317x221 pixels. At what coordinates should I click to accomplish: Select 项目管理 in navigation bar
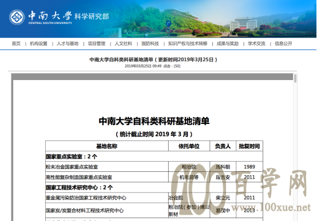coord(97,43)
